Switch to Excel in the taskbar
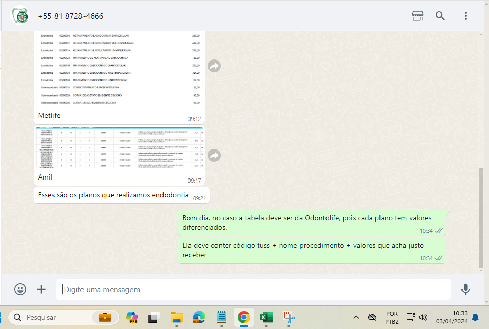 pyautogui.click(x=266, y=317)
